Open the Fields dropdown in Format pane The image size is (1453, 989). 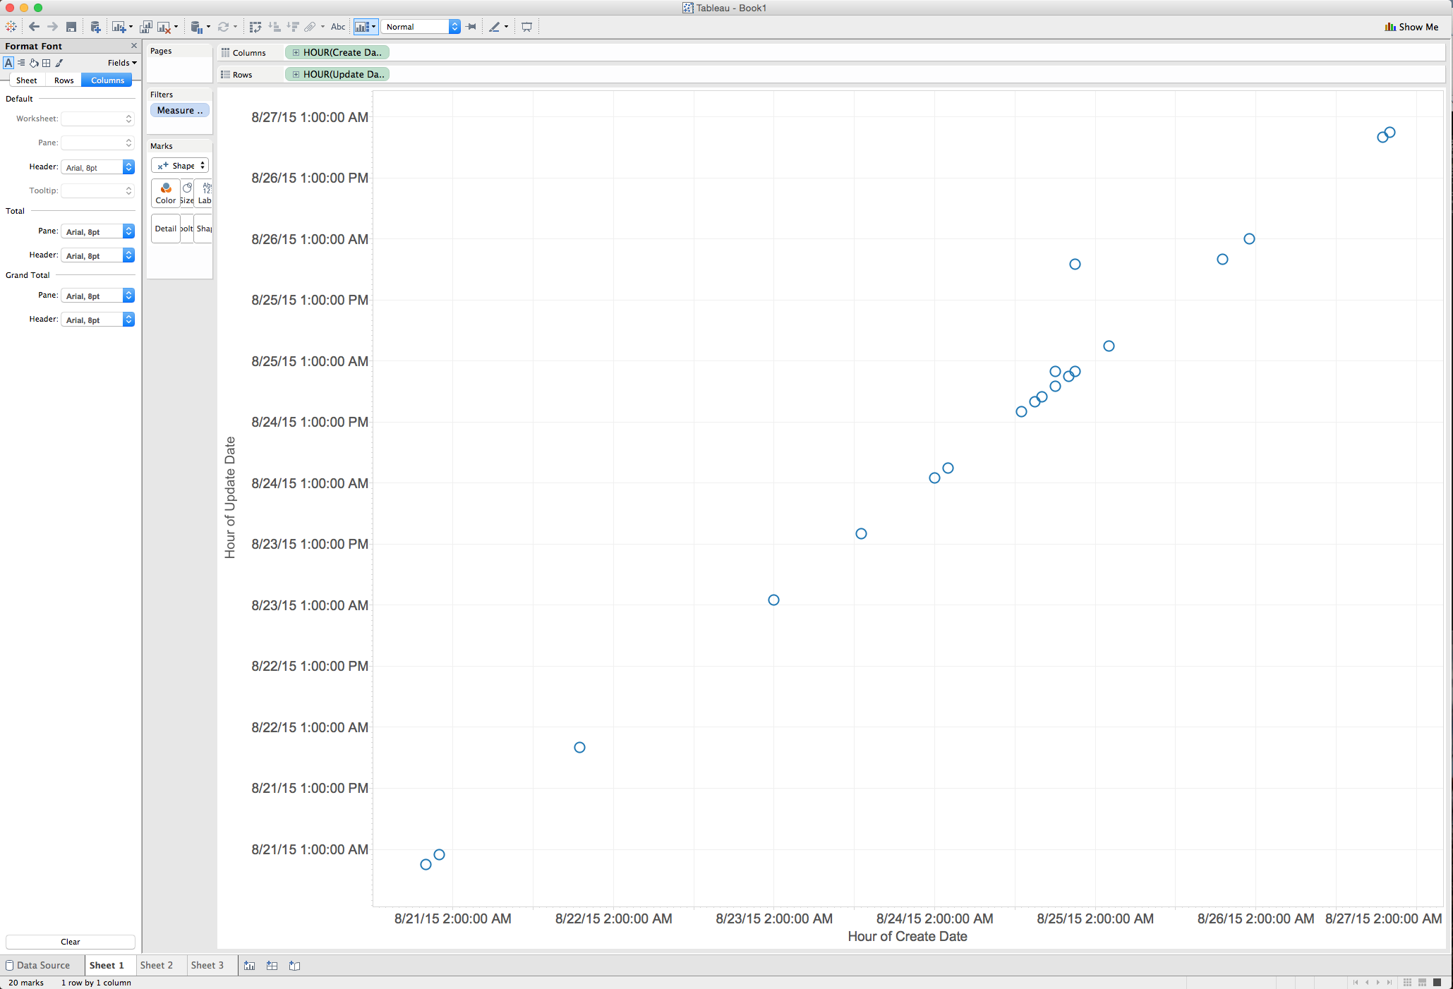[122, 63]
